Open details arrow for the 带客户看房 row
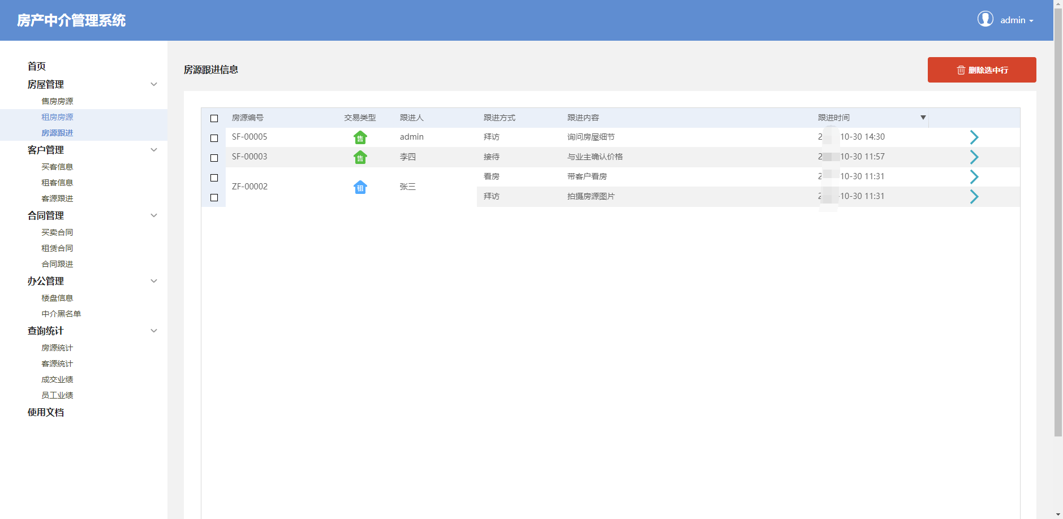Screen dimensions: 1063x519 [974, 177]
